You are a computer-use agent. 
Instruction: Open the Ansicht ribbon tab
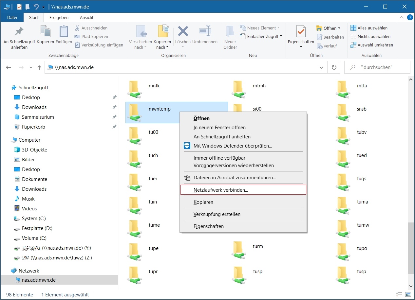tap(86, 18)
